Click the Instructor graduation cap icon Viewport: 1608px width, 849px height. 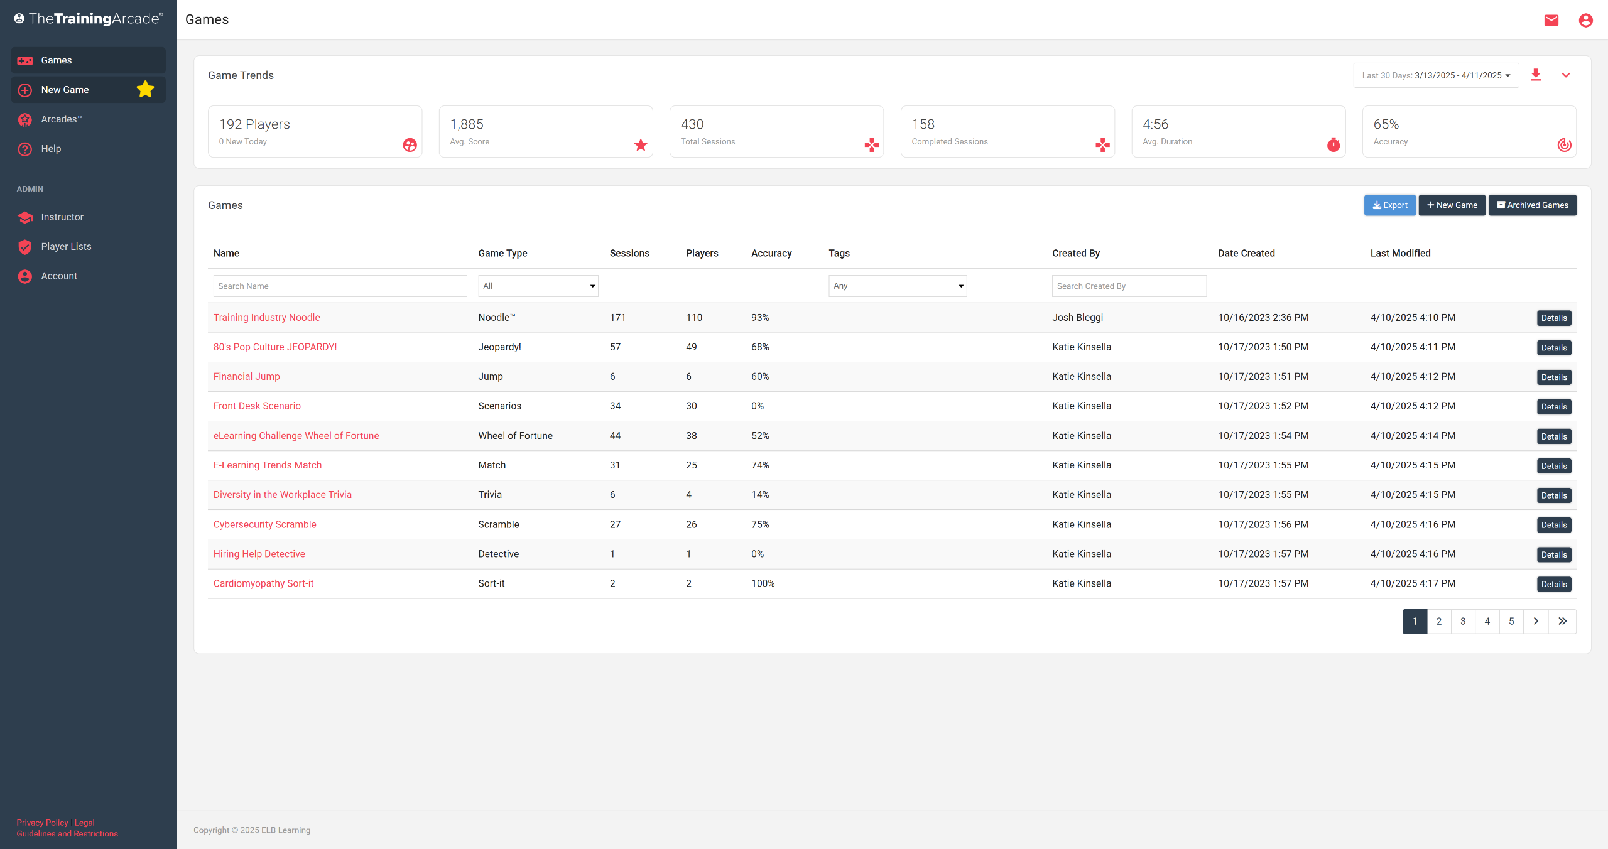[x=25, y=217]
